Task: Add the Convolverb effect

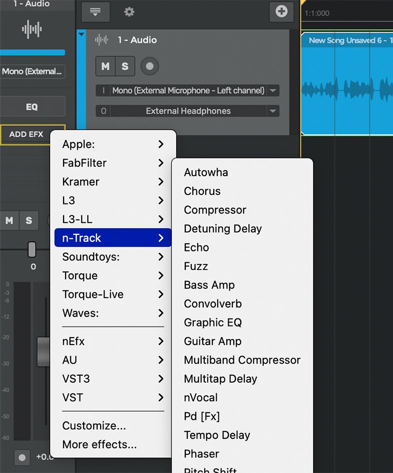Action: point(242,303)
